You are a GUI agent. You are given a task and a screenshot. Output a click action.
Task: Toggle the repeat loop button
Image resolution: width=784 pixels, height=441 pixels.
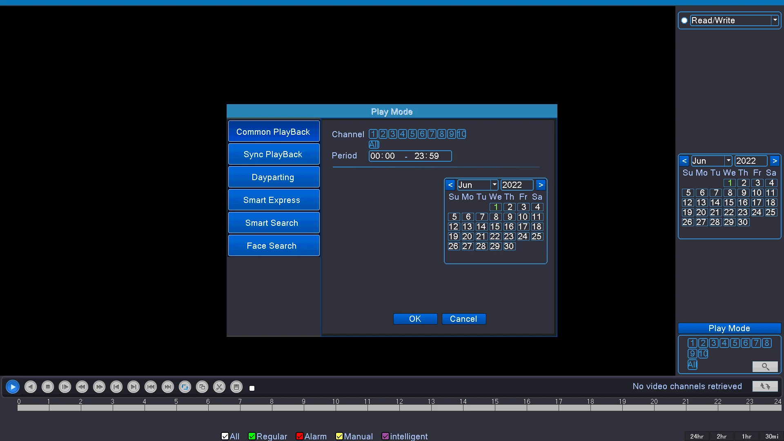pyautogui.click(x=185, y=387)
